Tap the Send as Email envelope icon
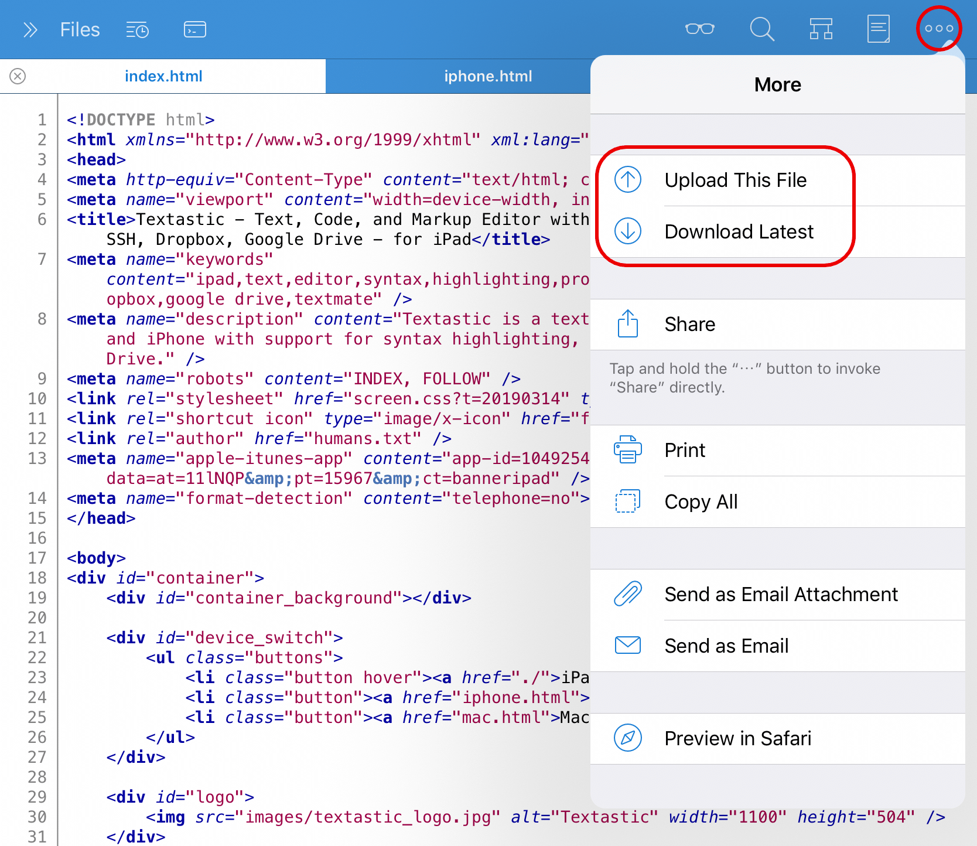This screenshot has width=977, height=846. click(x=628, y=646)
